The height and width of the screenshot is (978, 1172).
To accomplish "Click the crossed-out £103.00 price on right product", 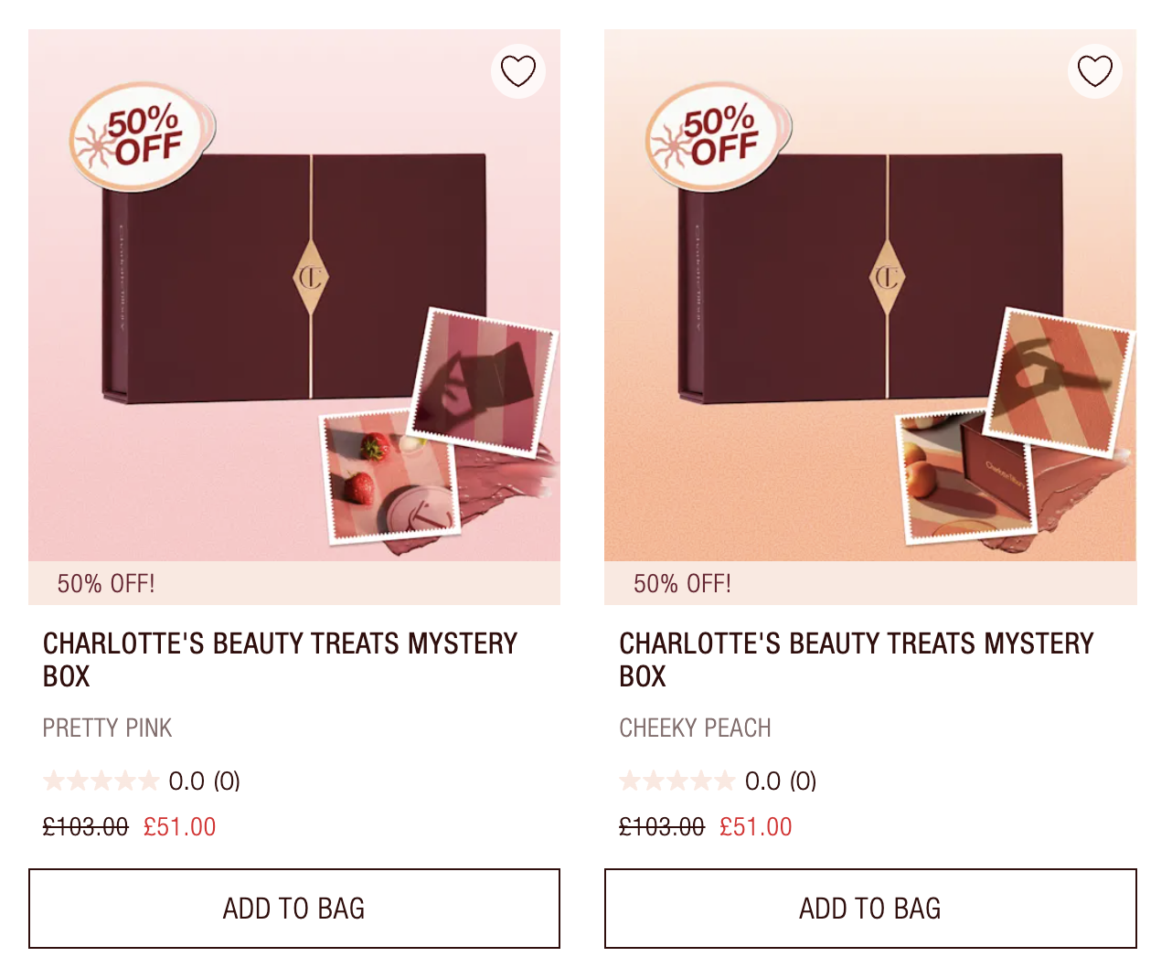I will [x=660, y=825].
